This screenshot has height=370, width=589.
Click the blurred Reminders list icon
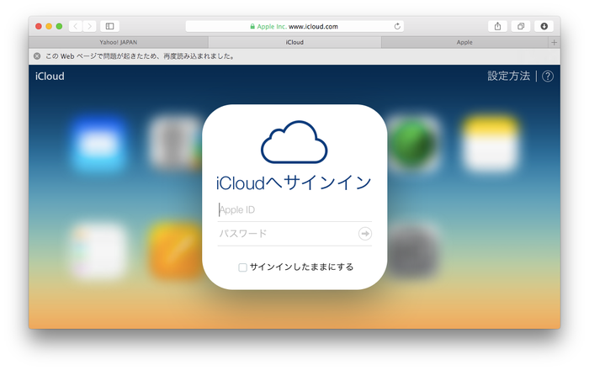pos(98,251)
